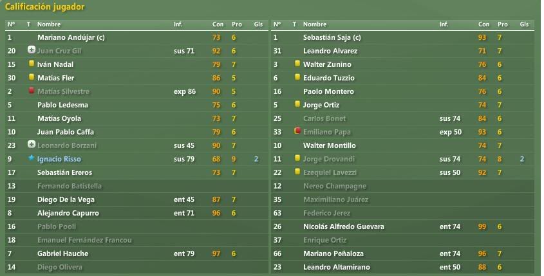This screenshot has height=276, width=544.
Task: Open player Ignacio Risso's profile
Action: pyautogui.click(x=59, y=159)
